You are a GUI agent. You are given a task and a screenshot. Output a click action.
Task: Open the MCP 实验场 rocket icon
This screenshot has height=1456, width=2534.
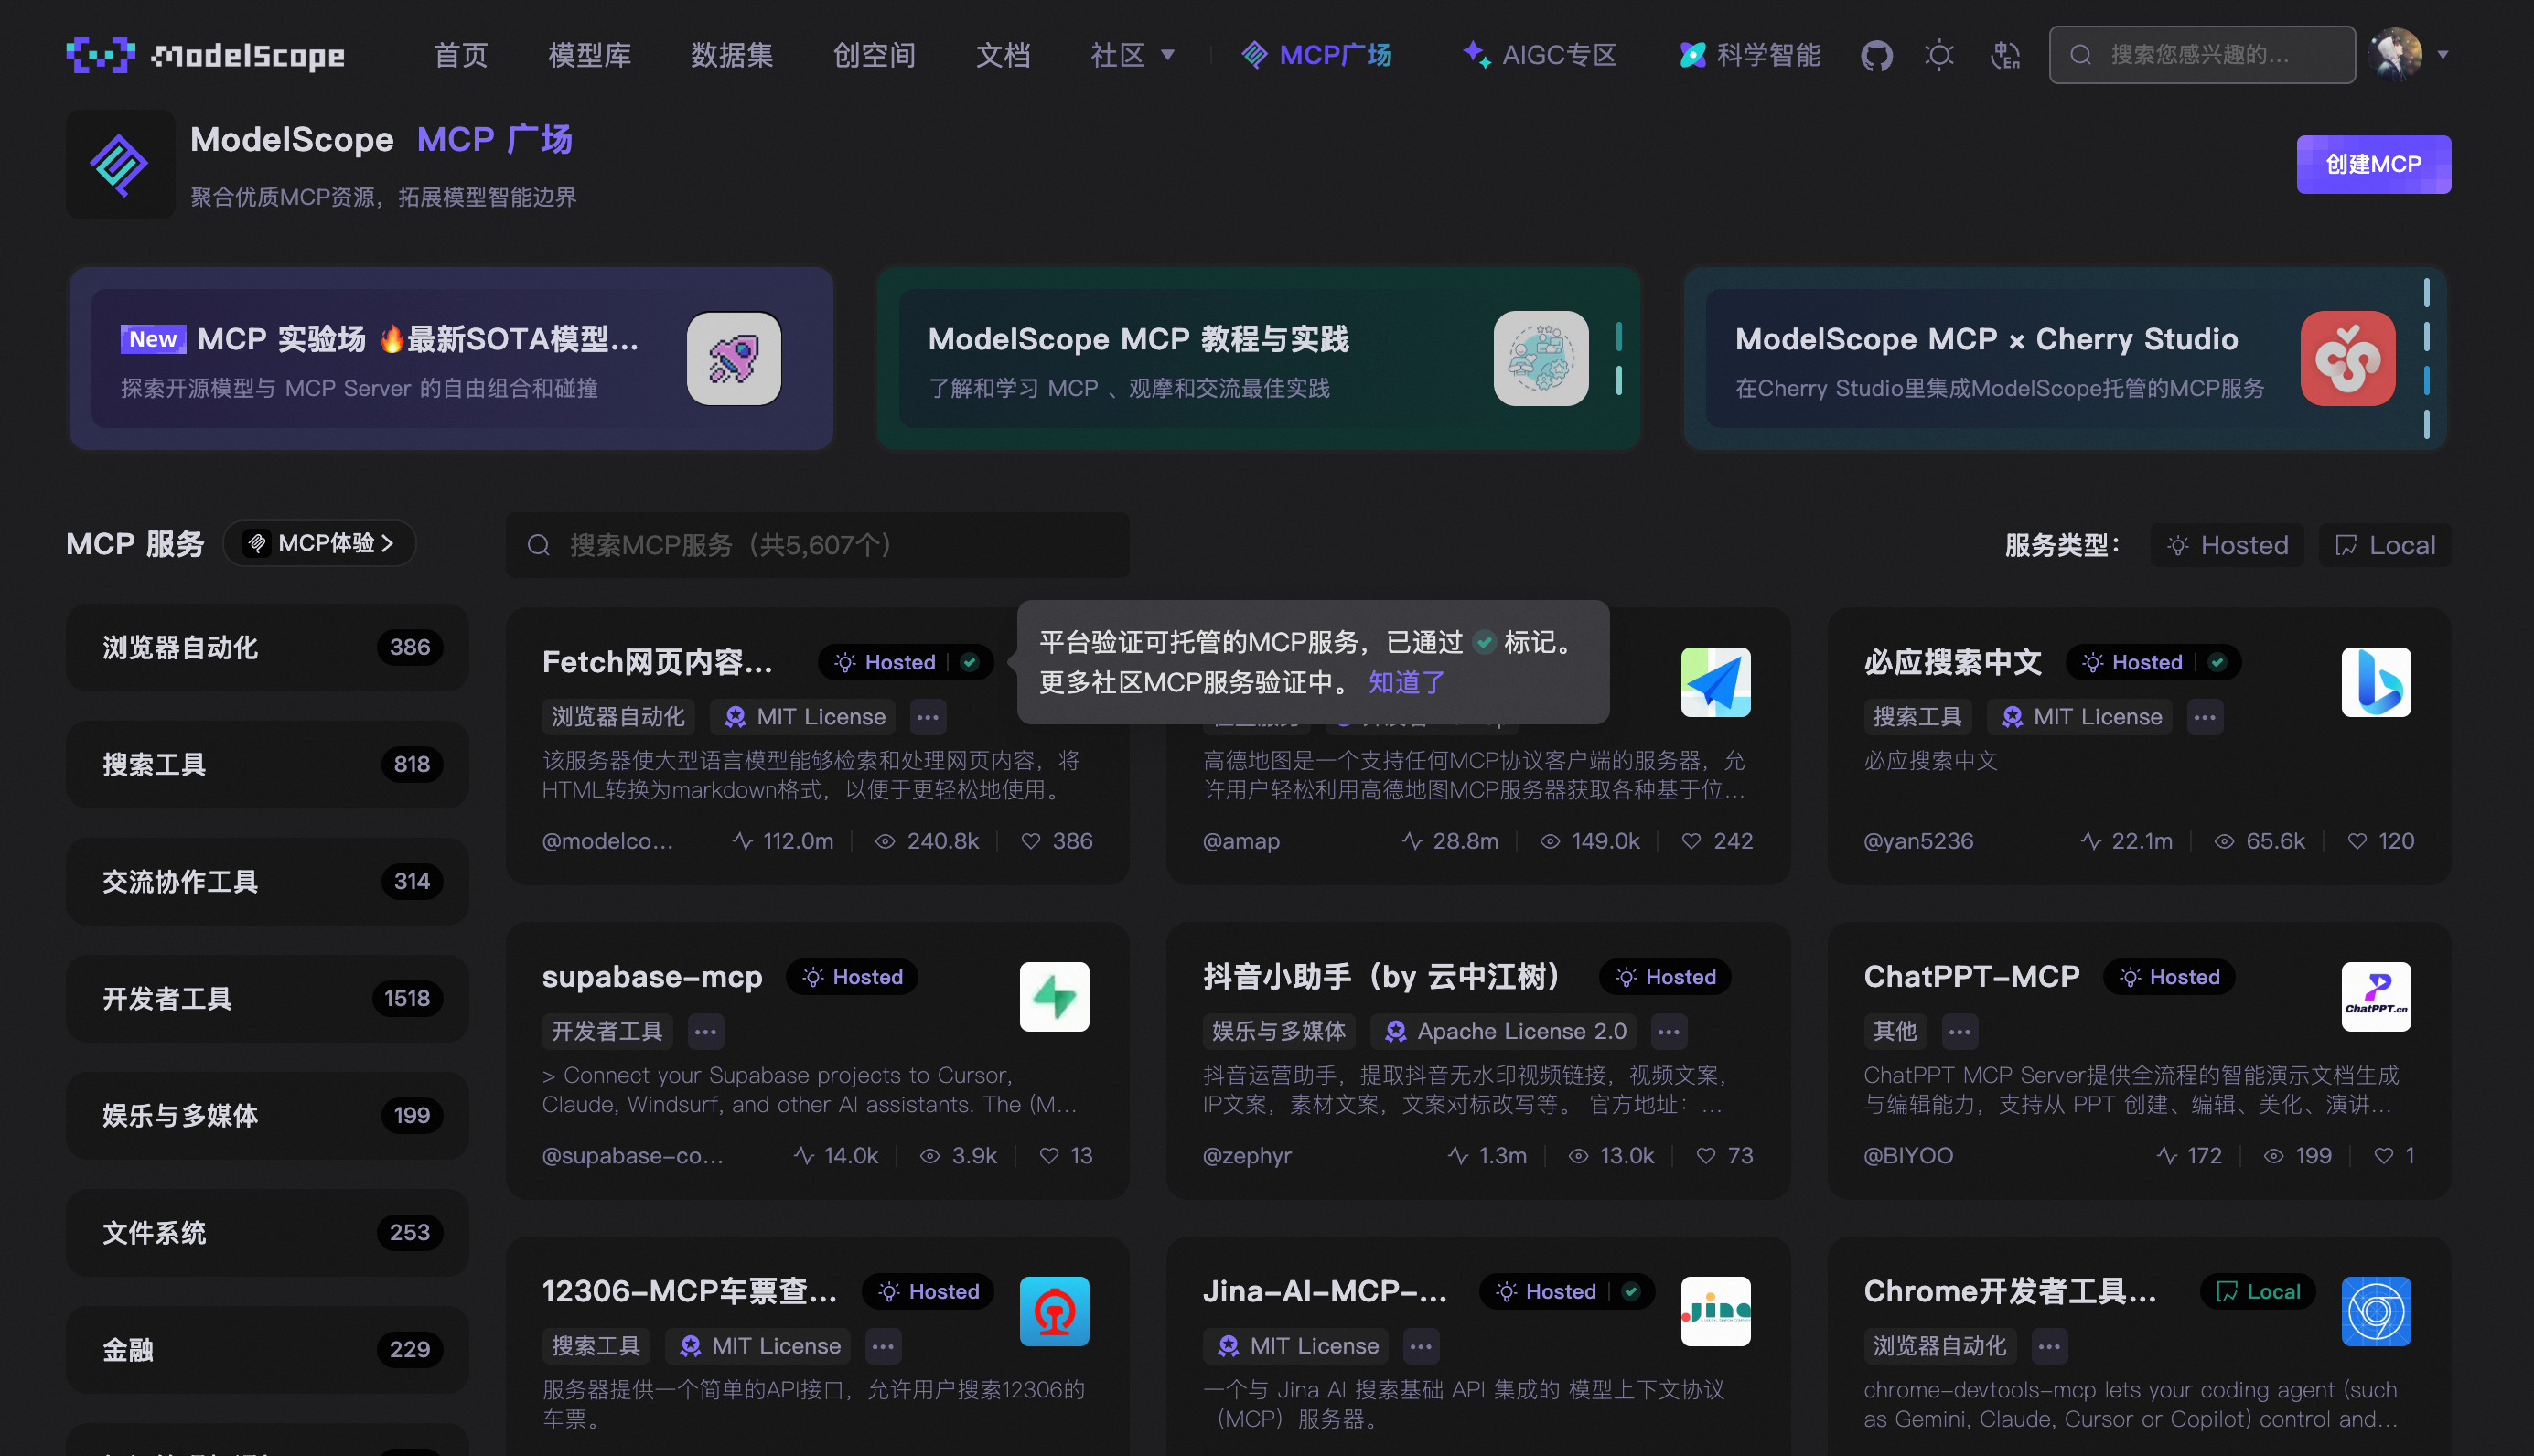coord(734,358)
